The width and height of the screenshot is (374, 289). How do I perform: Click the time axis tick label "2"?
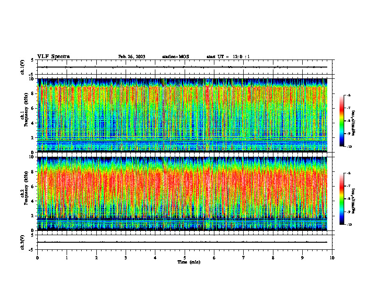coord(96,258)
